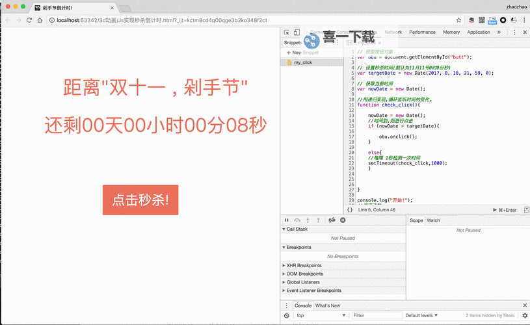Select the Watch tab in debugger
This screenshot has width=530, height=325.
433,220
